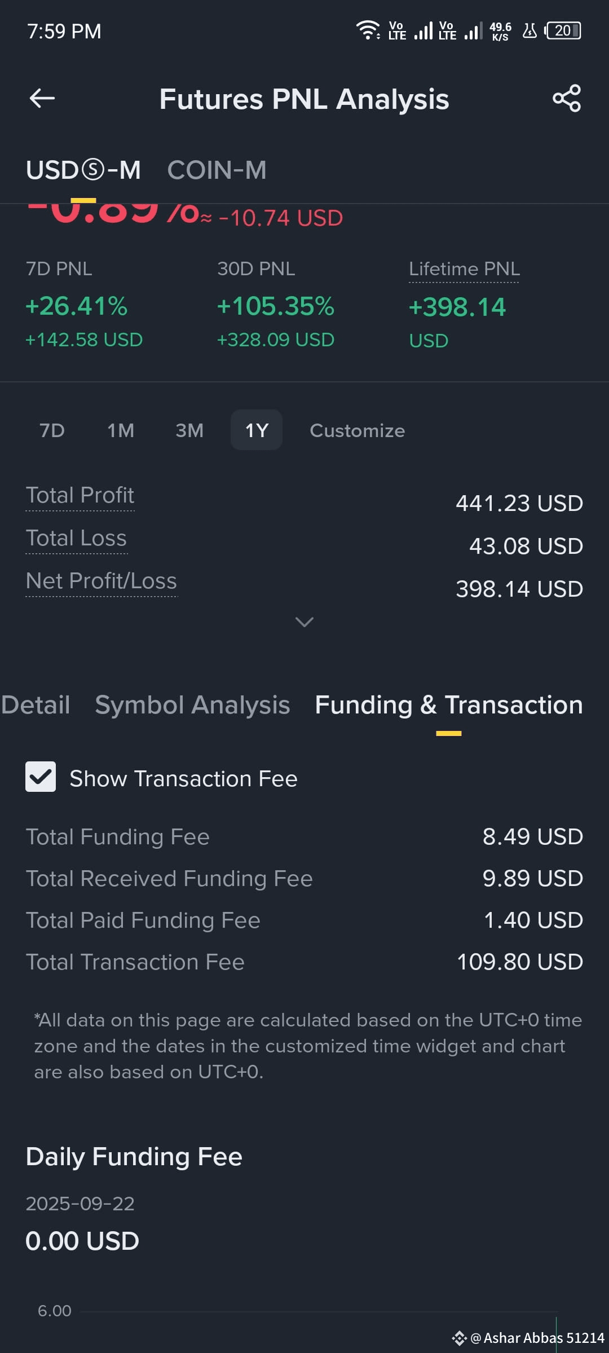Tap the Total Profit info label
Image resolution: width=609 pixels, height=1353 pixels.
(80, 496)
